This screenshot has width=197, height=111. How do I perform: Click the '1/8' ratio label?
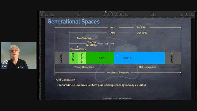pyautogui.click(x=107, y=43)
